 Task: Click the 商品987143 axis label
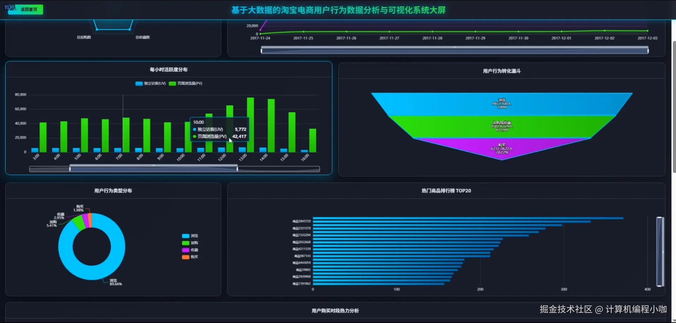[302, 256]
